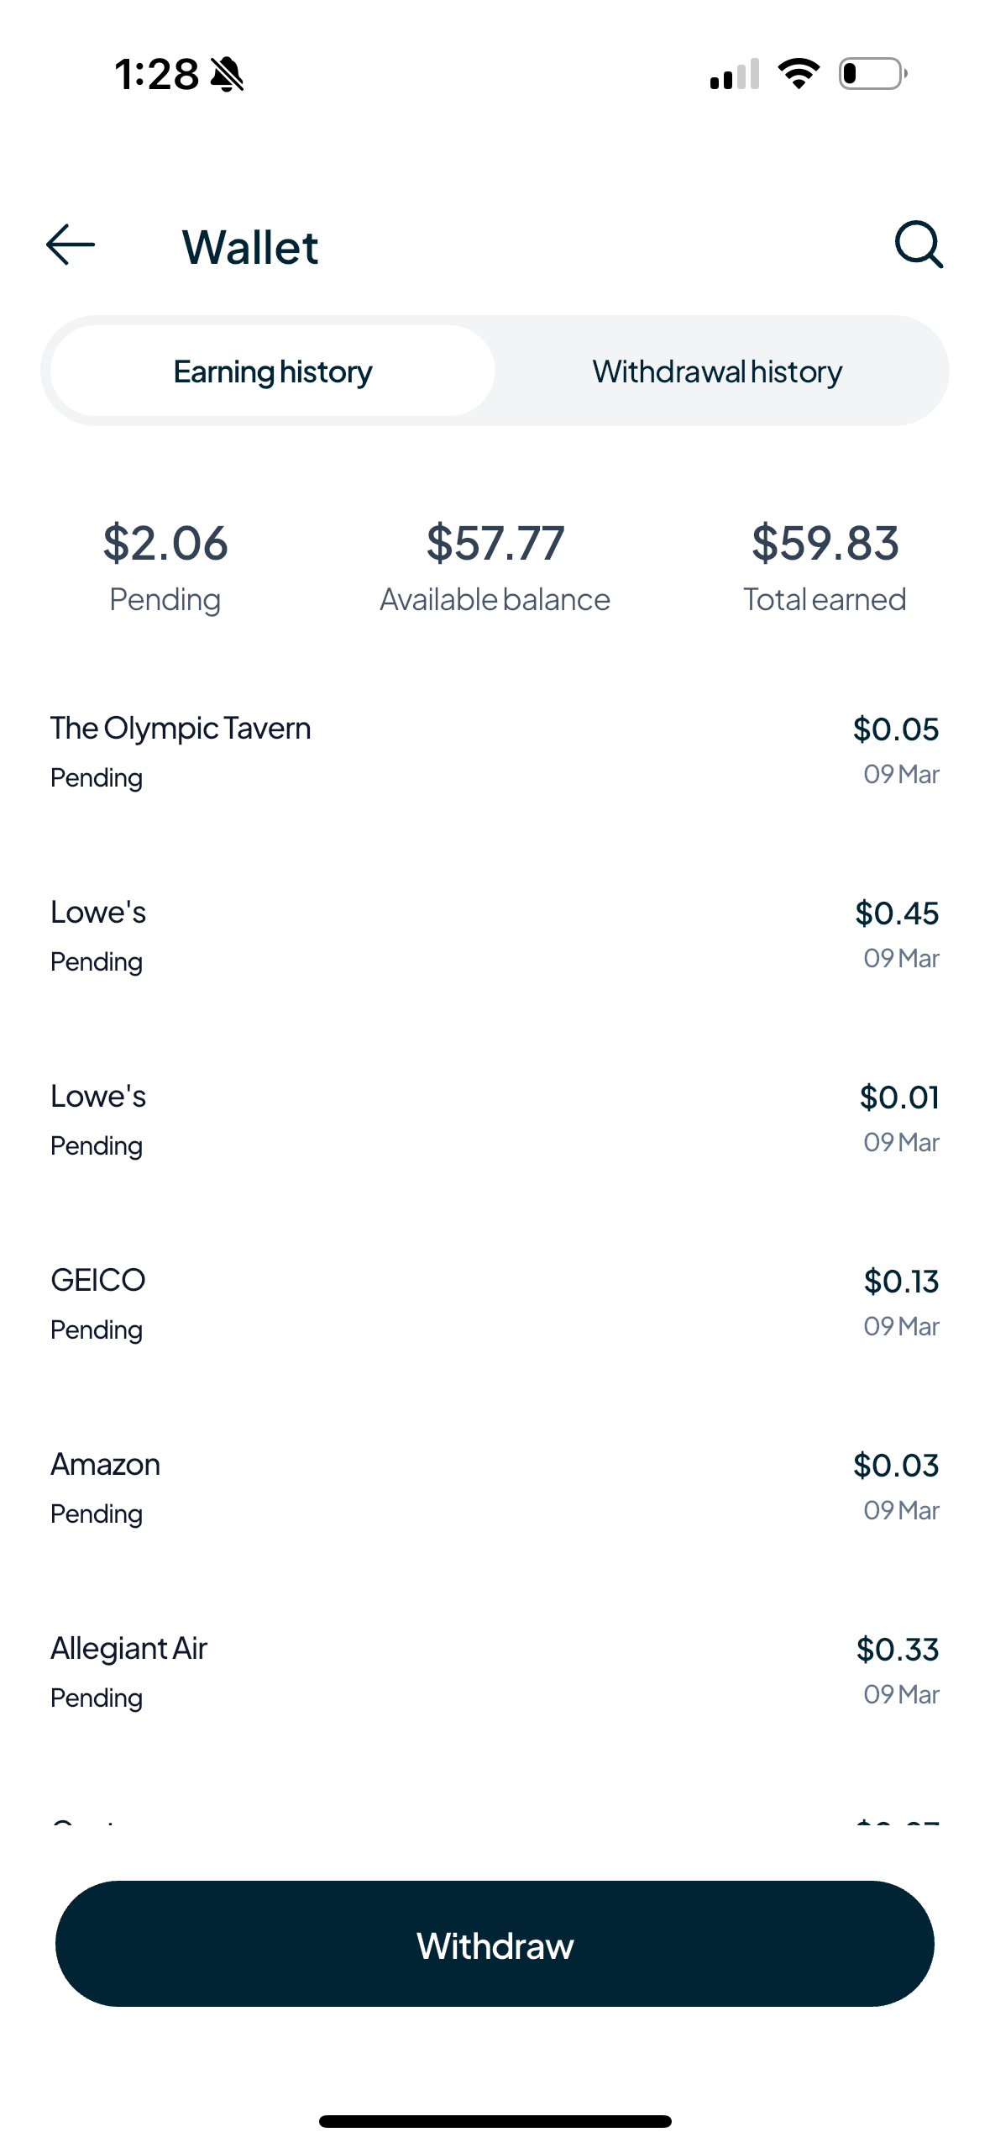Switch to Earning history tab
The width and height of the screenshot is (990, 2148).
[273, 371]
